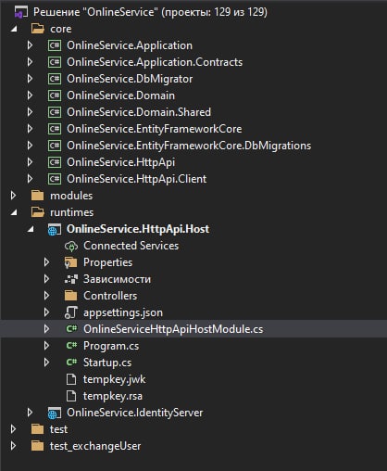Image resolution: width=387 pixels, height=471 pixels.
Task: Select the tempkey.rsa file name
Action: (x=113, y=396)
